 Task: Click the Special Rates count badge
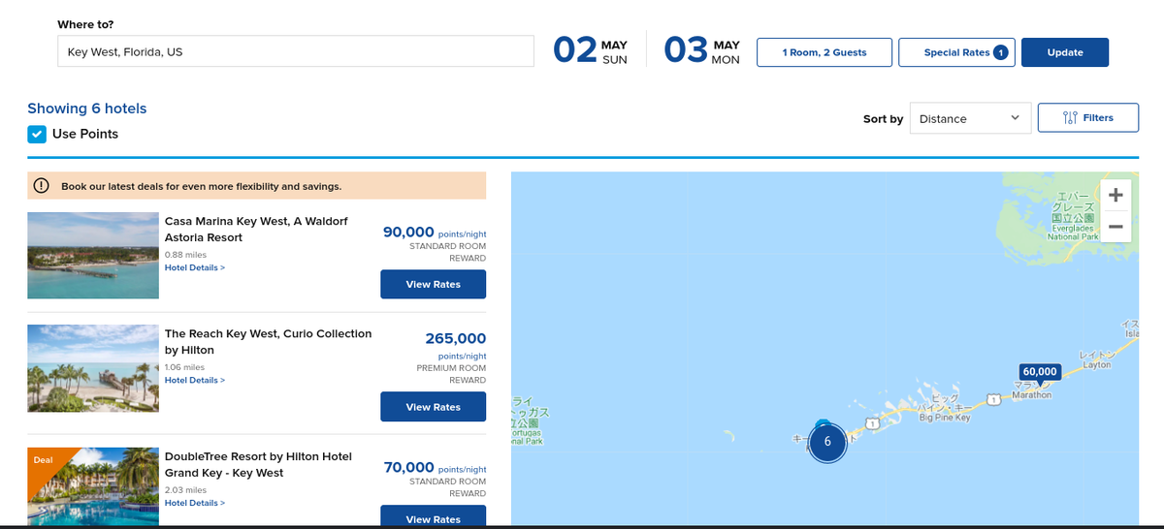coord(1000,52)
